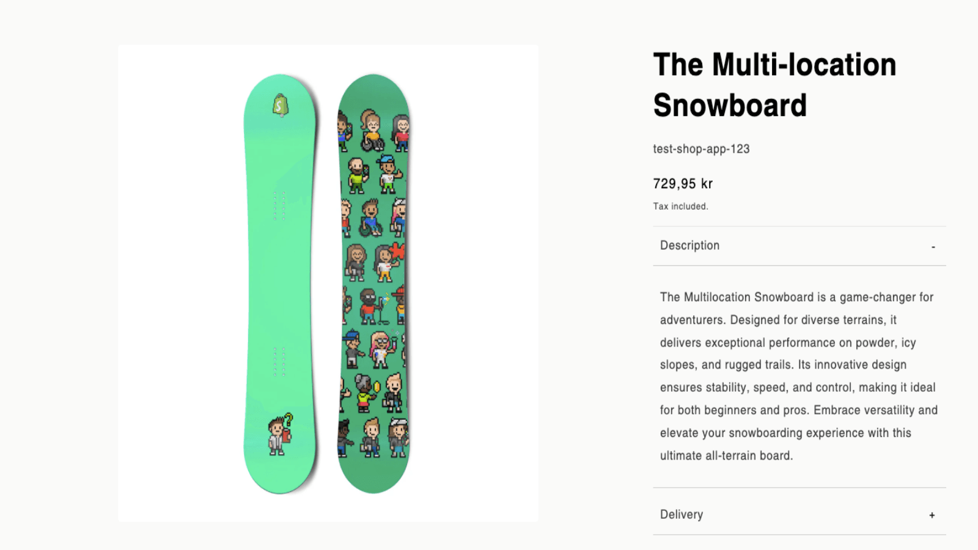Click the pink-haired character with glasses
Image resolution: width=978 pixels, height=550 pixels.
pos(381,349)
